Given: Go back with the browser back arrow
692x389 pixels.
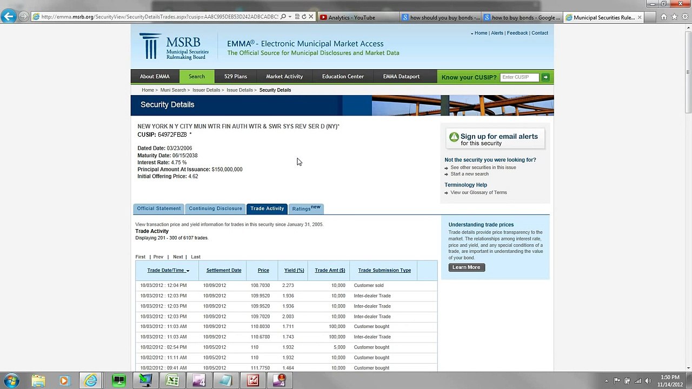Looking at the screenshot, I should [8, 16].
